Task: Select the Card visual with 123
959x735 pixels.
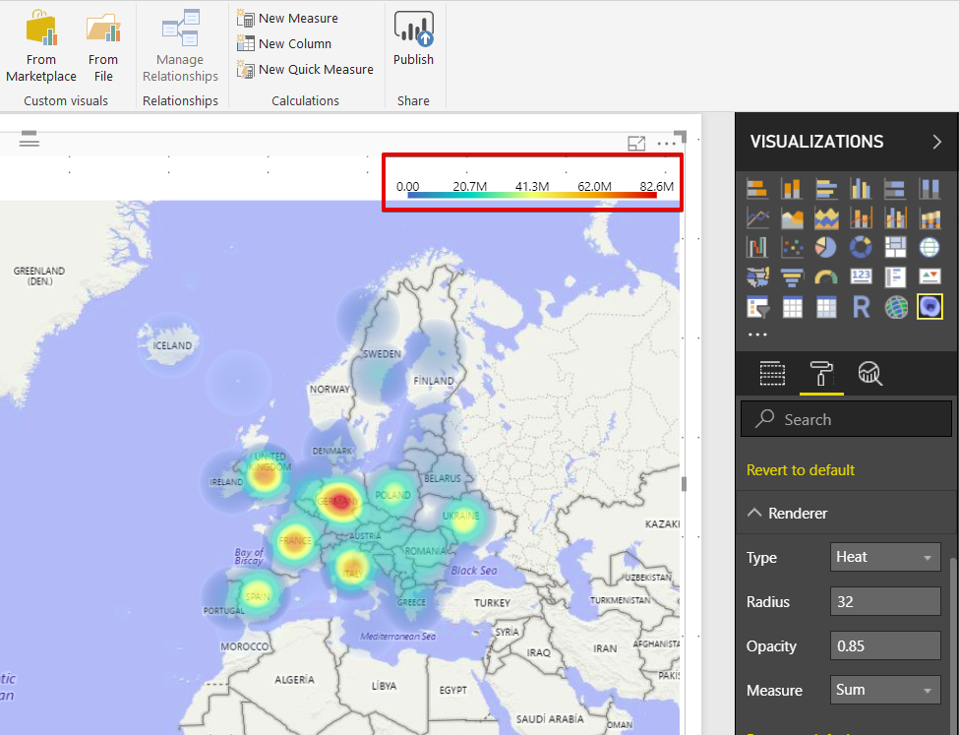Action: [861, 277]
